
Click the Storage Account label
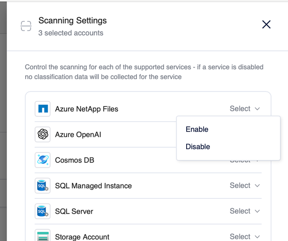click(x=82, y=237)
